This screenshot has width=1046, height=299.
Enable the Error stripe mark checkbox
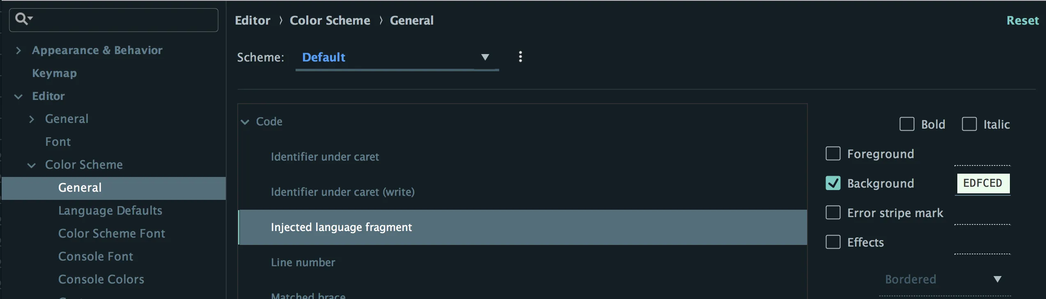click(833, 213)
